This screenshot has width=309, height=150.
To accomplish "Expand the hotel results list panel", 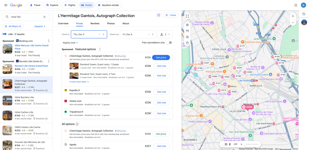I will (x=40, y=26).
